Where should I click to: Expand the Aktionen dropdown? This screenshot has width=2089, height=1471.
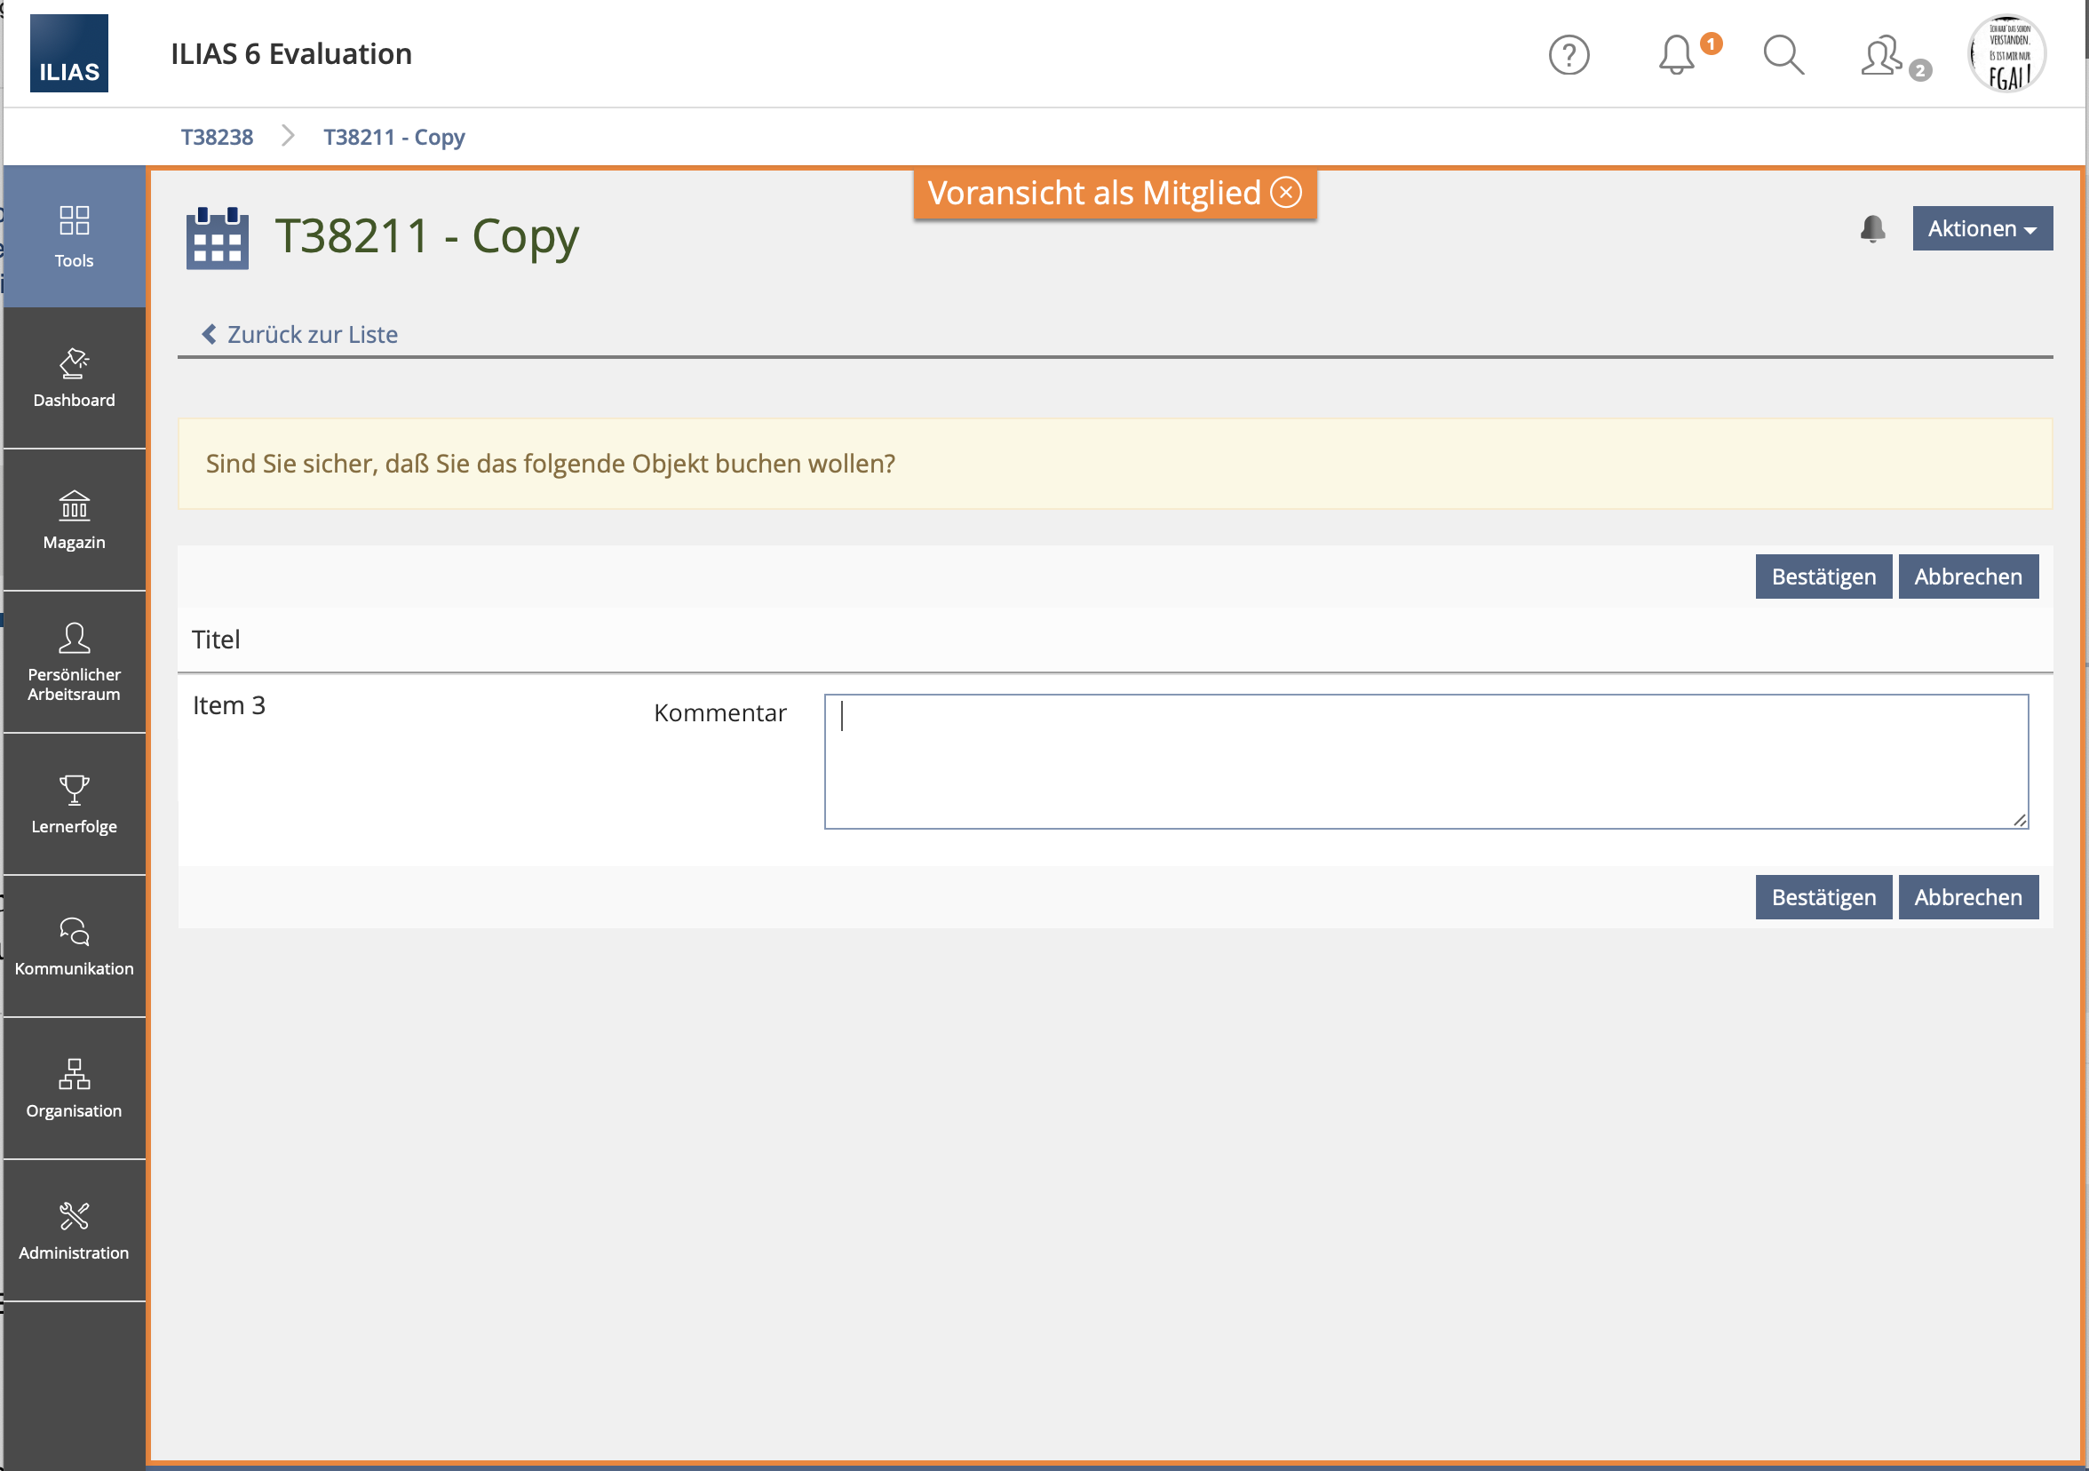1982,228
